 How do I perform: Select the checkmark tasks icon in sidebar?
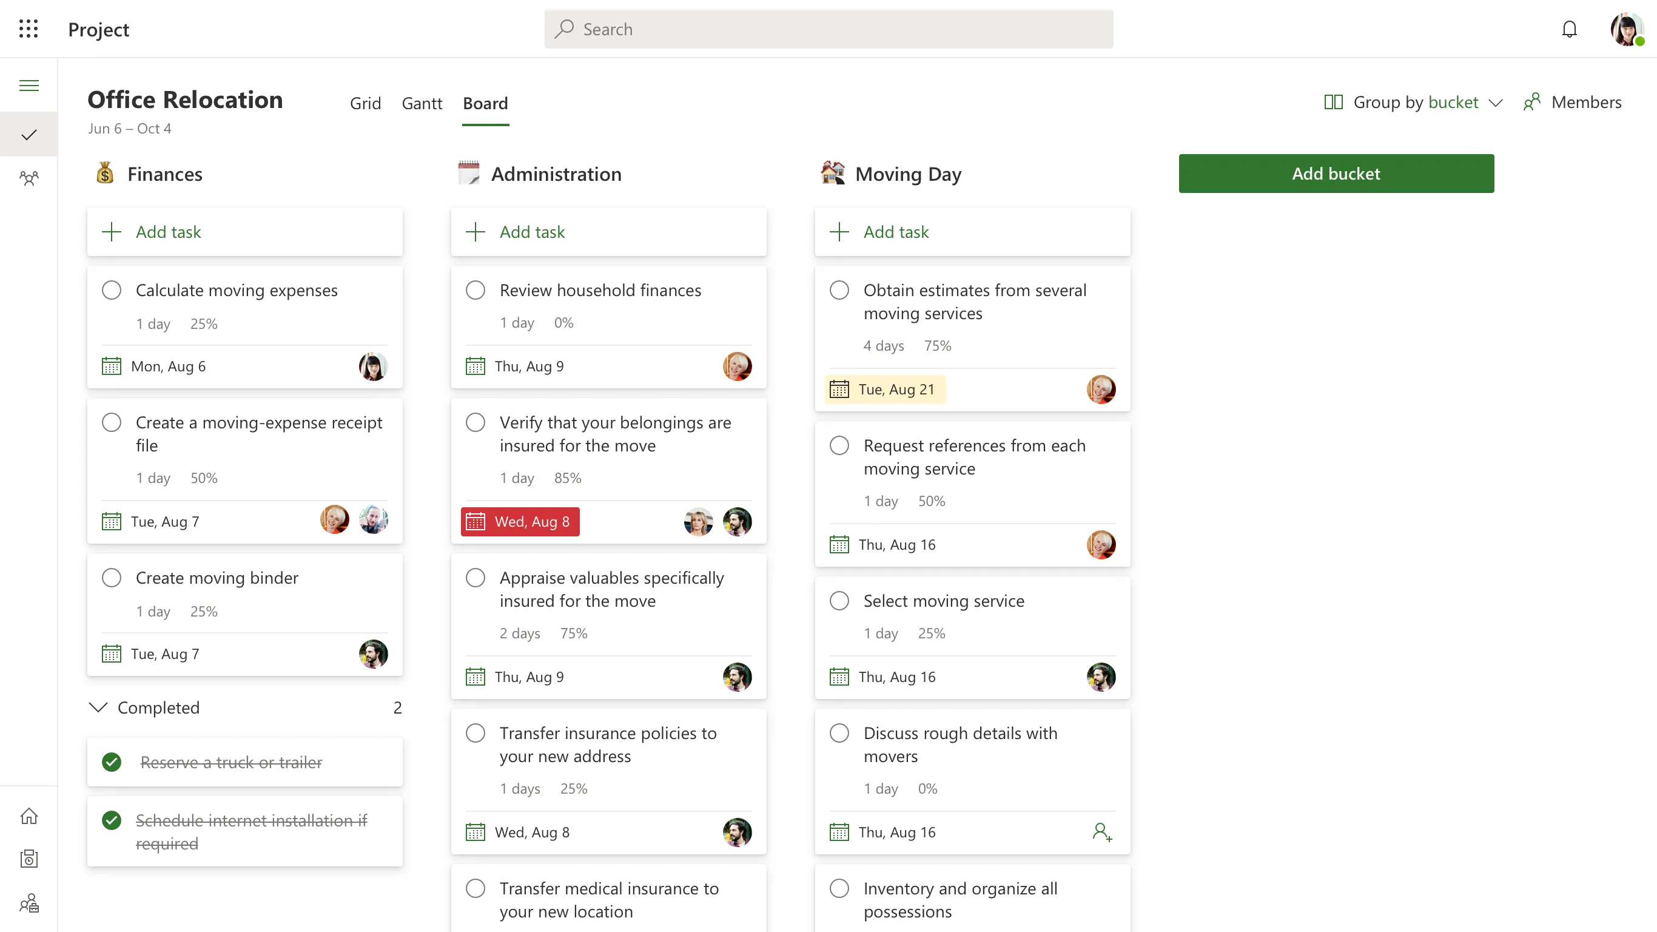tap(29, 135)
